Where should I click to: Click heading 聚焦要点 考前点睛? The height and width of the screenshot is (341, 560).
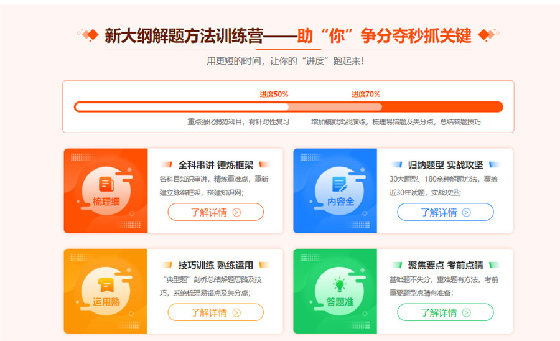tap(446, 265)
